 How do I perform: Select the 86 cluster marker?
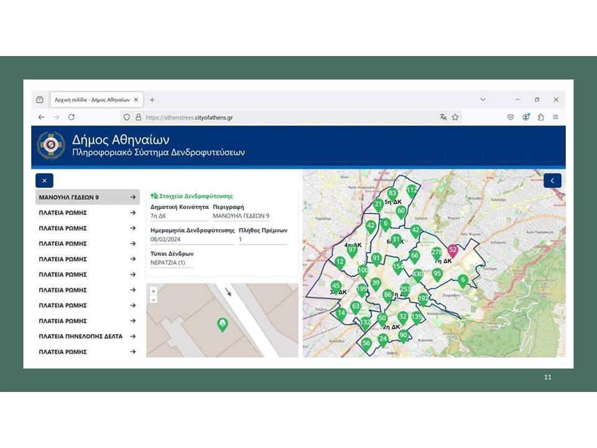387,296
